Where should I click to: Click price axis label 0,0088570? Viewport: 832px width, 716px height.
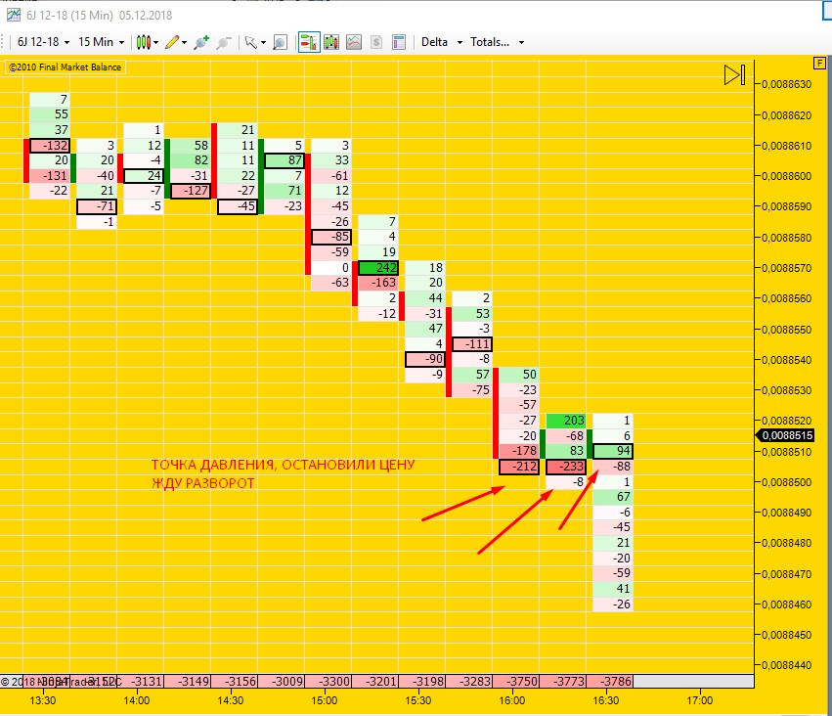786,268
